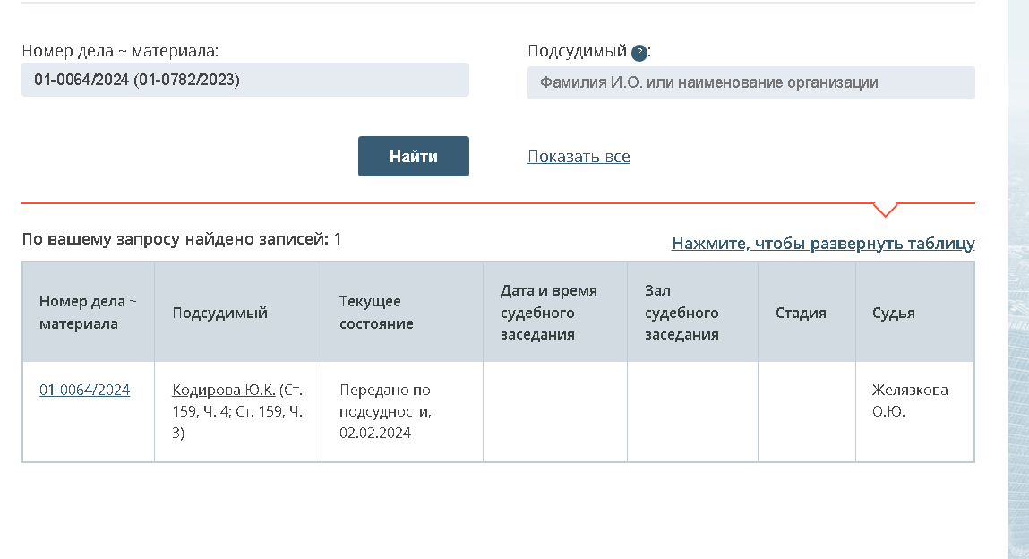The height and width of the screenshot is (559, 1029).
Task: Click the Зал судебного заседания column header
Action: 682,313
